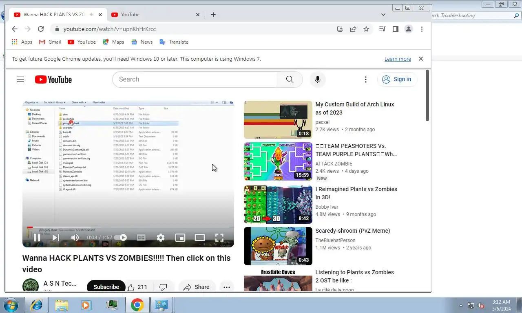
Task: Open a new tab
Action: click(213, 15)
